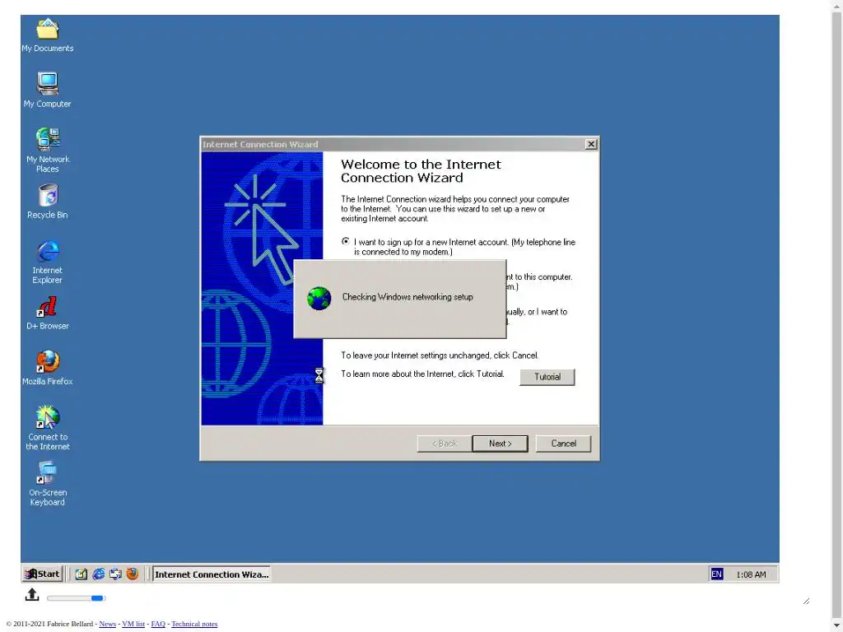This screenshot has height=632, width=843.
Task: Click the EN language indicator in tray
Action: pyautogui.click(x=716, y=574)
